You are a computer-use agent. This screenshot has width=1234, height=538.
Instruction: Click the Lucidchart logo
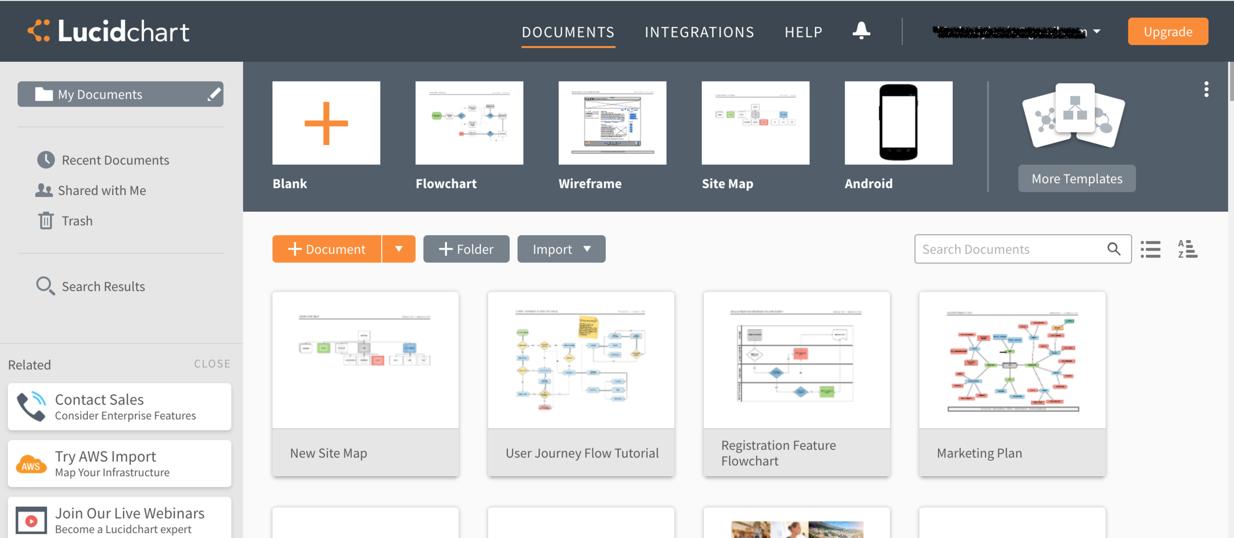point(108,31)
